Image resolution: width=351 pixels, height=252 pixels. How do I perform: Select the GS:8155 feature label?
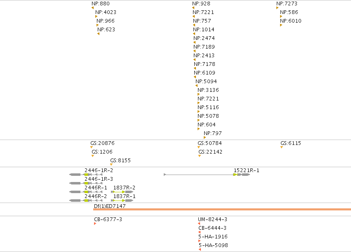(x=120, y=161)
